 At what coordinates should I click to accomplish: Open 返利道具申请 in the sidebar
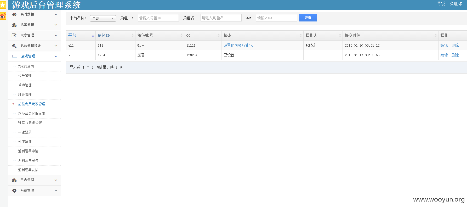pyautogui.click(x=28, y=151)
